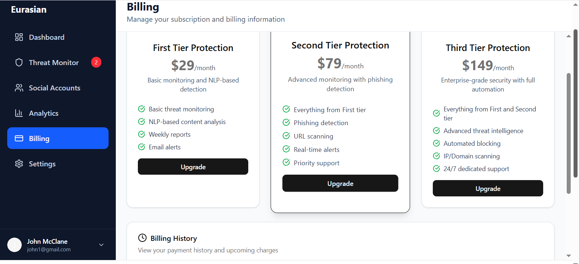Click the red Threat Monitor notification badge

(x=96, y=63)
